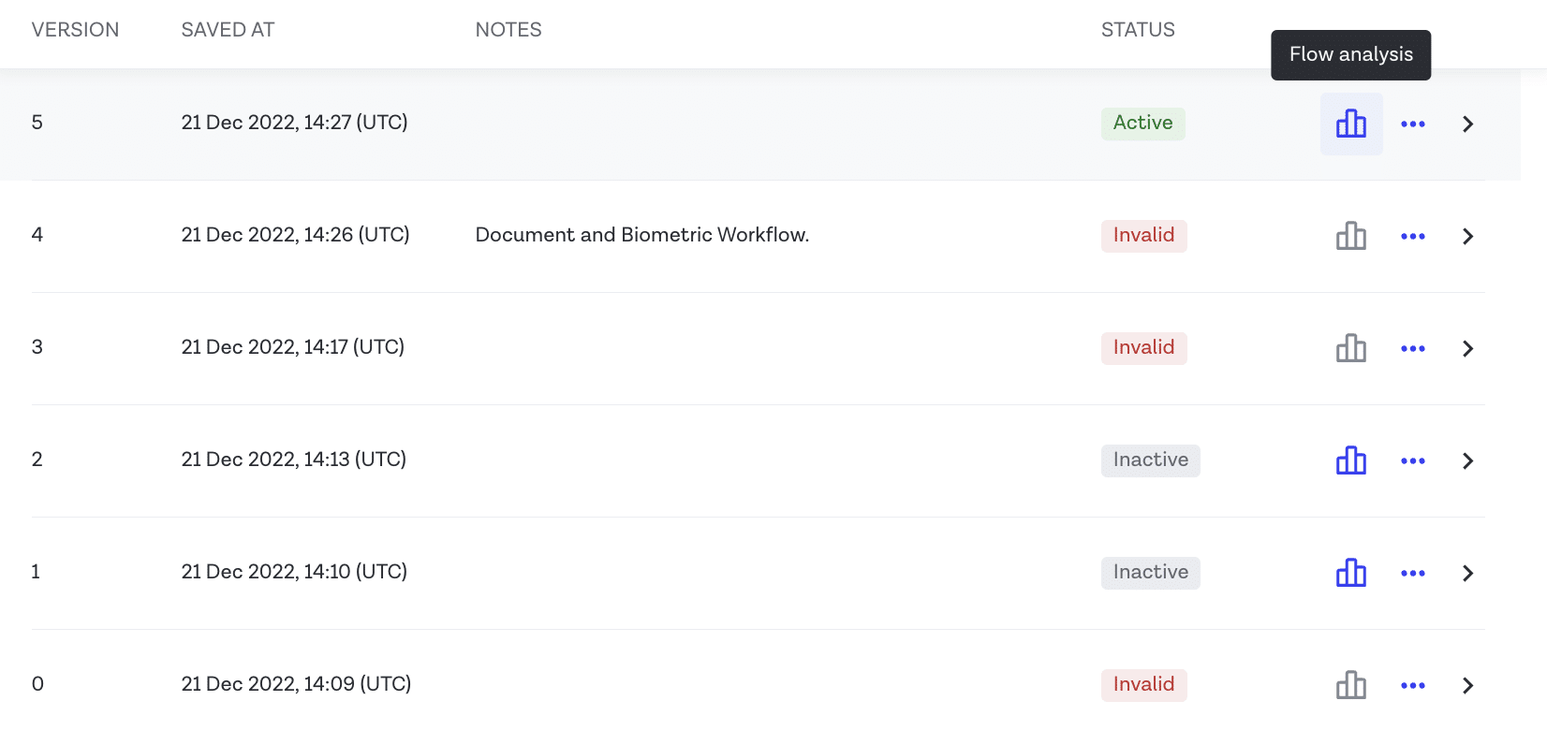1547x730 pixels.
Task: Click timestamp 21 Dec 2022, 14:09 (UTC)
Action: pos(296,684)
